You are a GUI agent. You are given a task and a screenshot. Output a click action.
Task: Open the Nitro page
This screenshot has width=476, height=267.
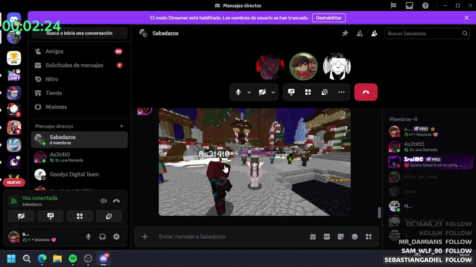(79, 79)
